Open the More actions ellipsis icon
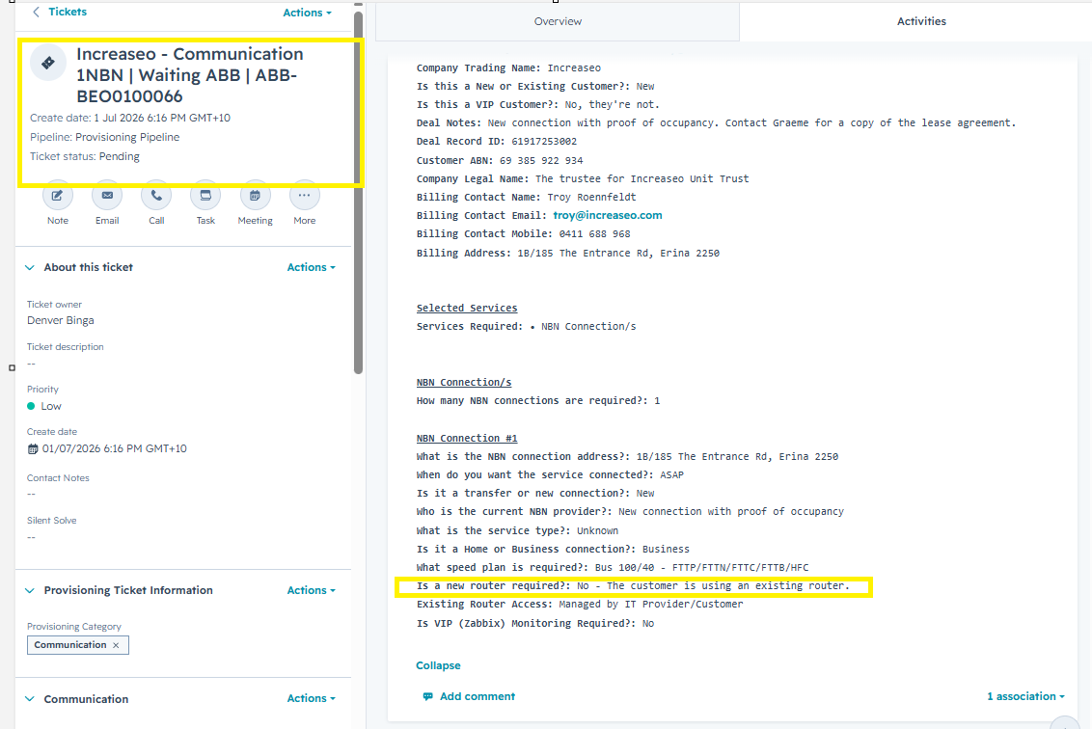Image resolution: width=1092 pixels, height=729 pixels. (x=304, y=196)
